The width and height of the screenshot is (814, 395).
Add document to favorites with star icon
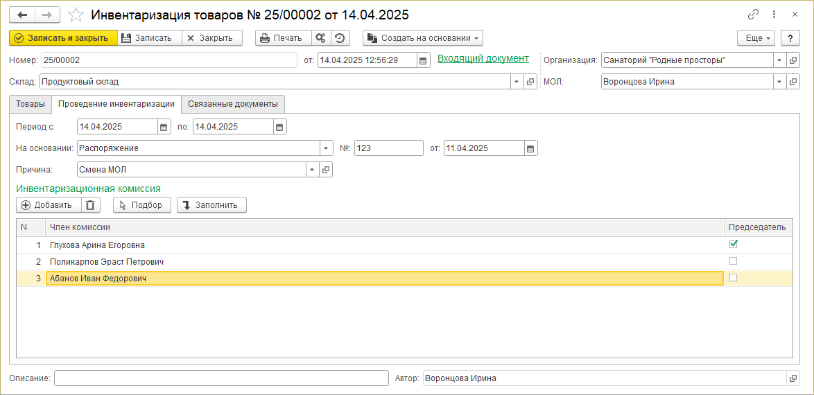click(x=76, y=15)
